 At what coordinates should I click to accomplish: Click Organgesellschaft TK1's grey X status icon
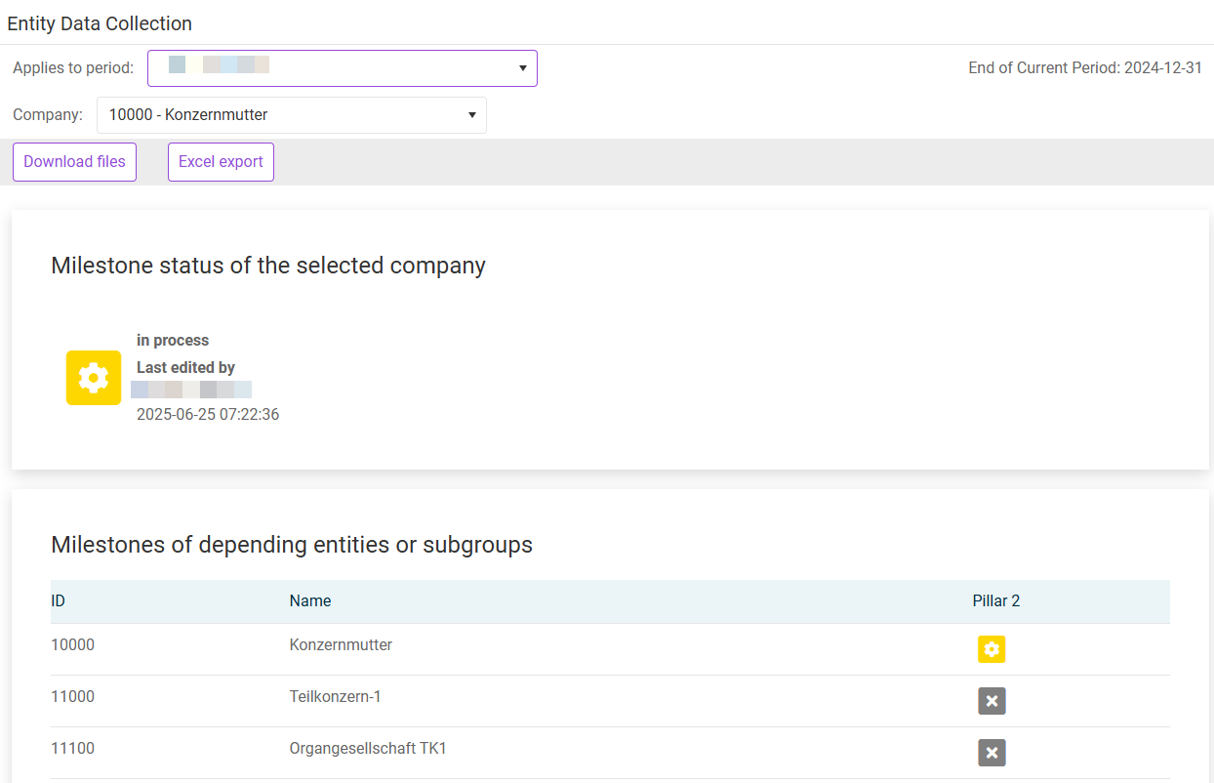[x=991, y=753]
